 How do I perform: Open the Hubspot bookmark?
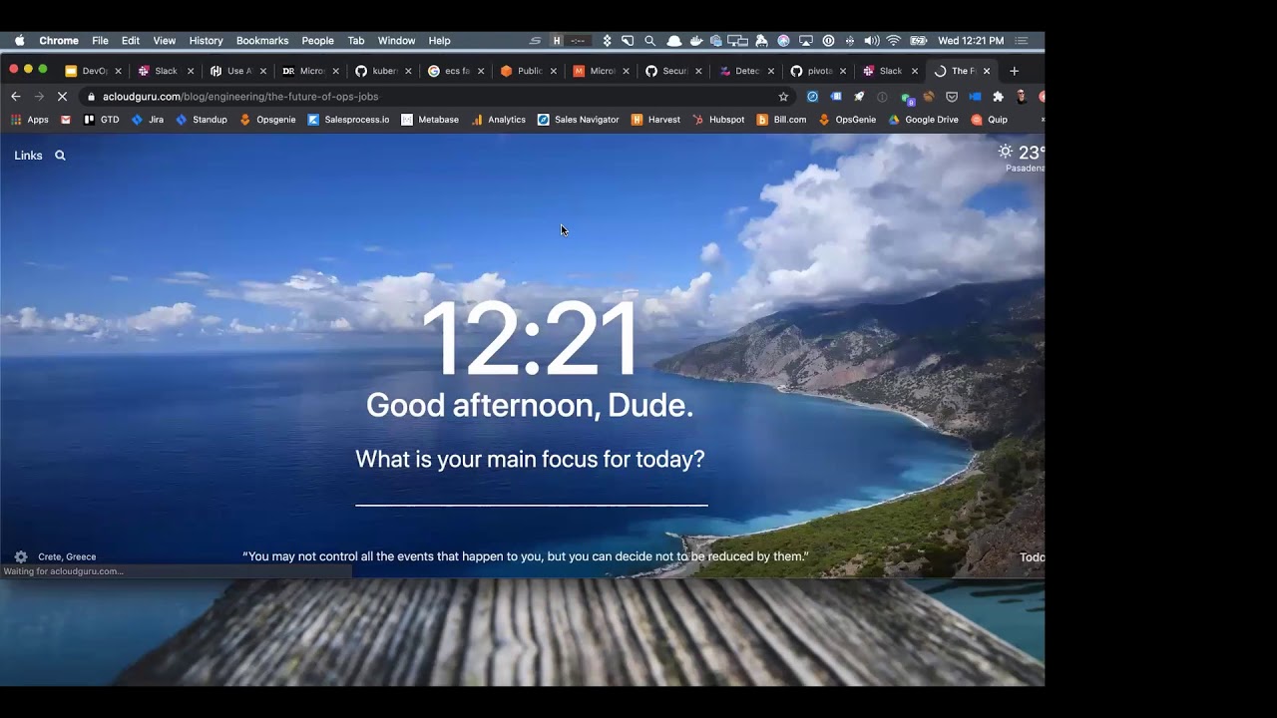718,120
